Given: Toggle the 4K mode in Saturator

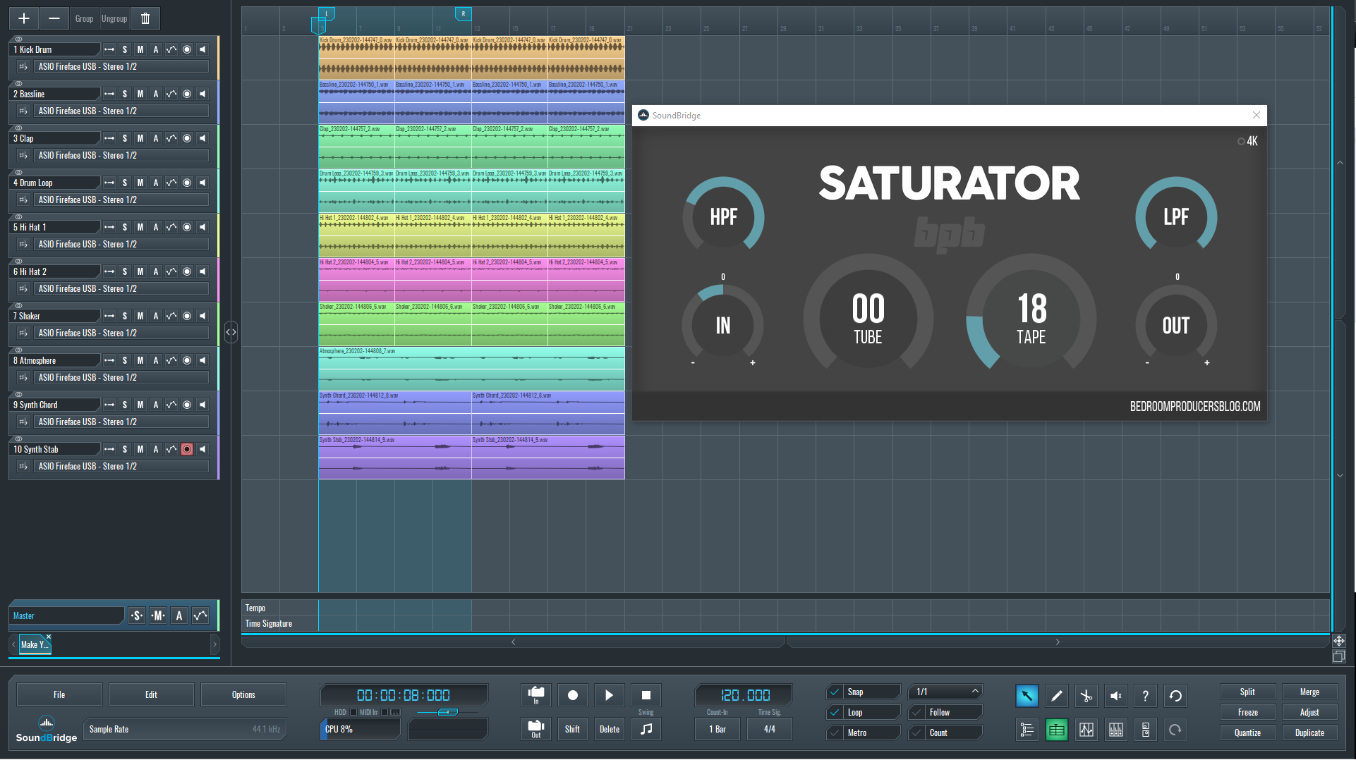Looking at the screenshot, I should tap(1247, 141).
